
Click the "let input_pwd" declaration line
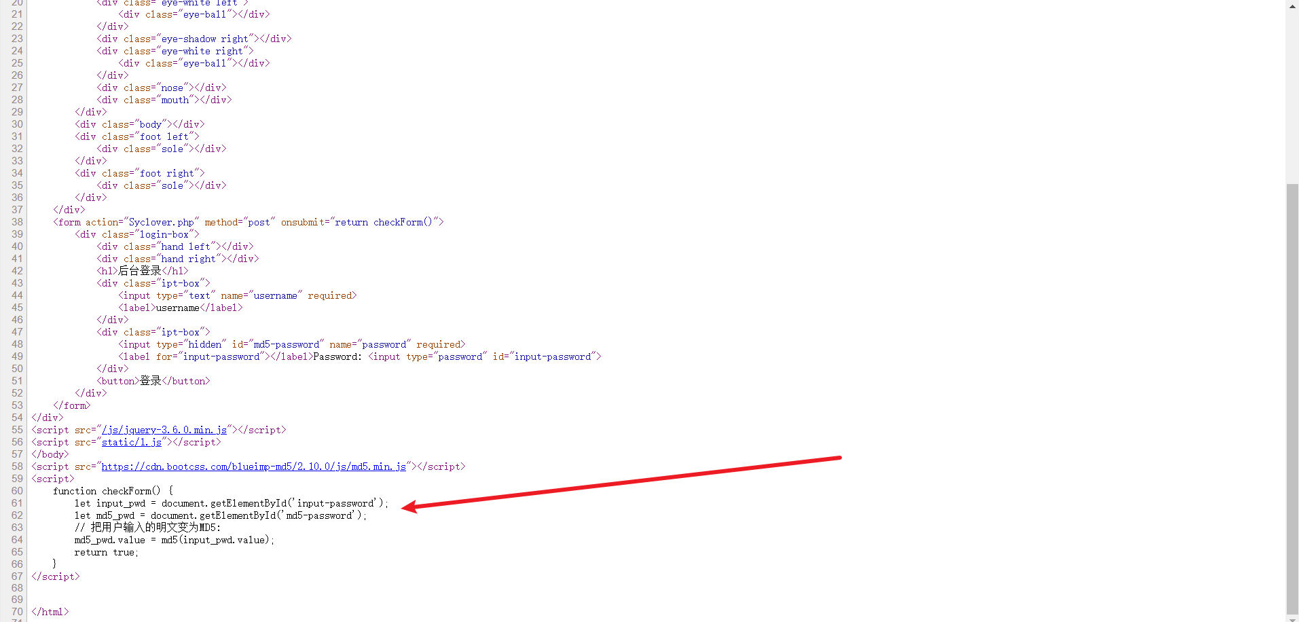tap(232, 503)
